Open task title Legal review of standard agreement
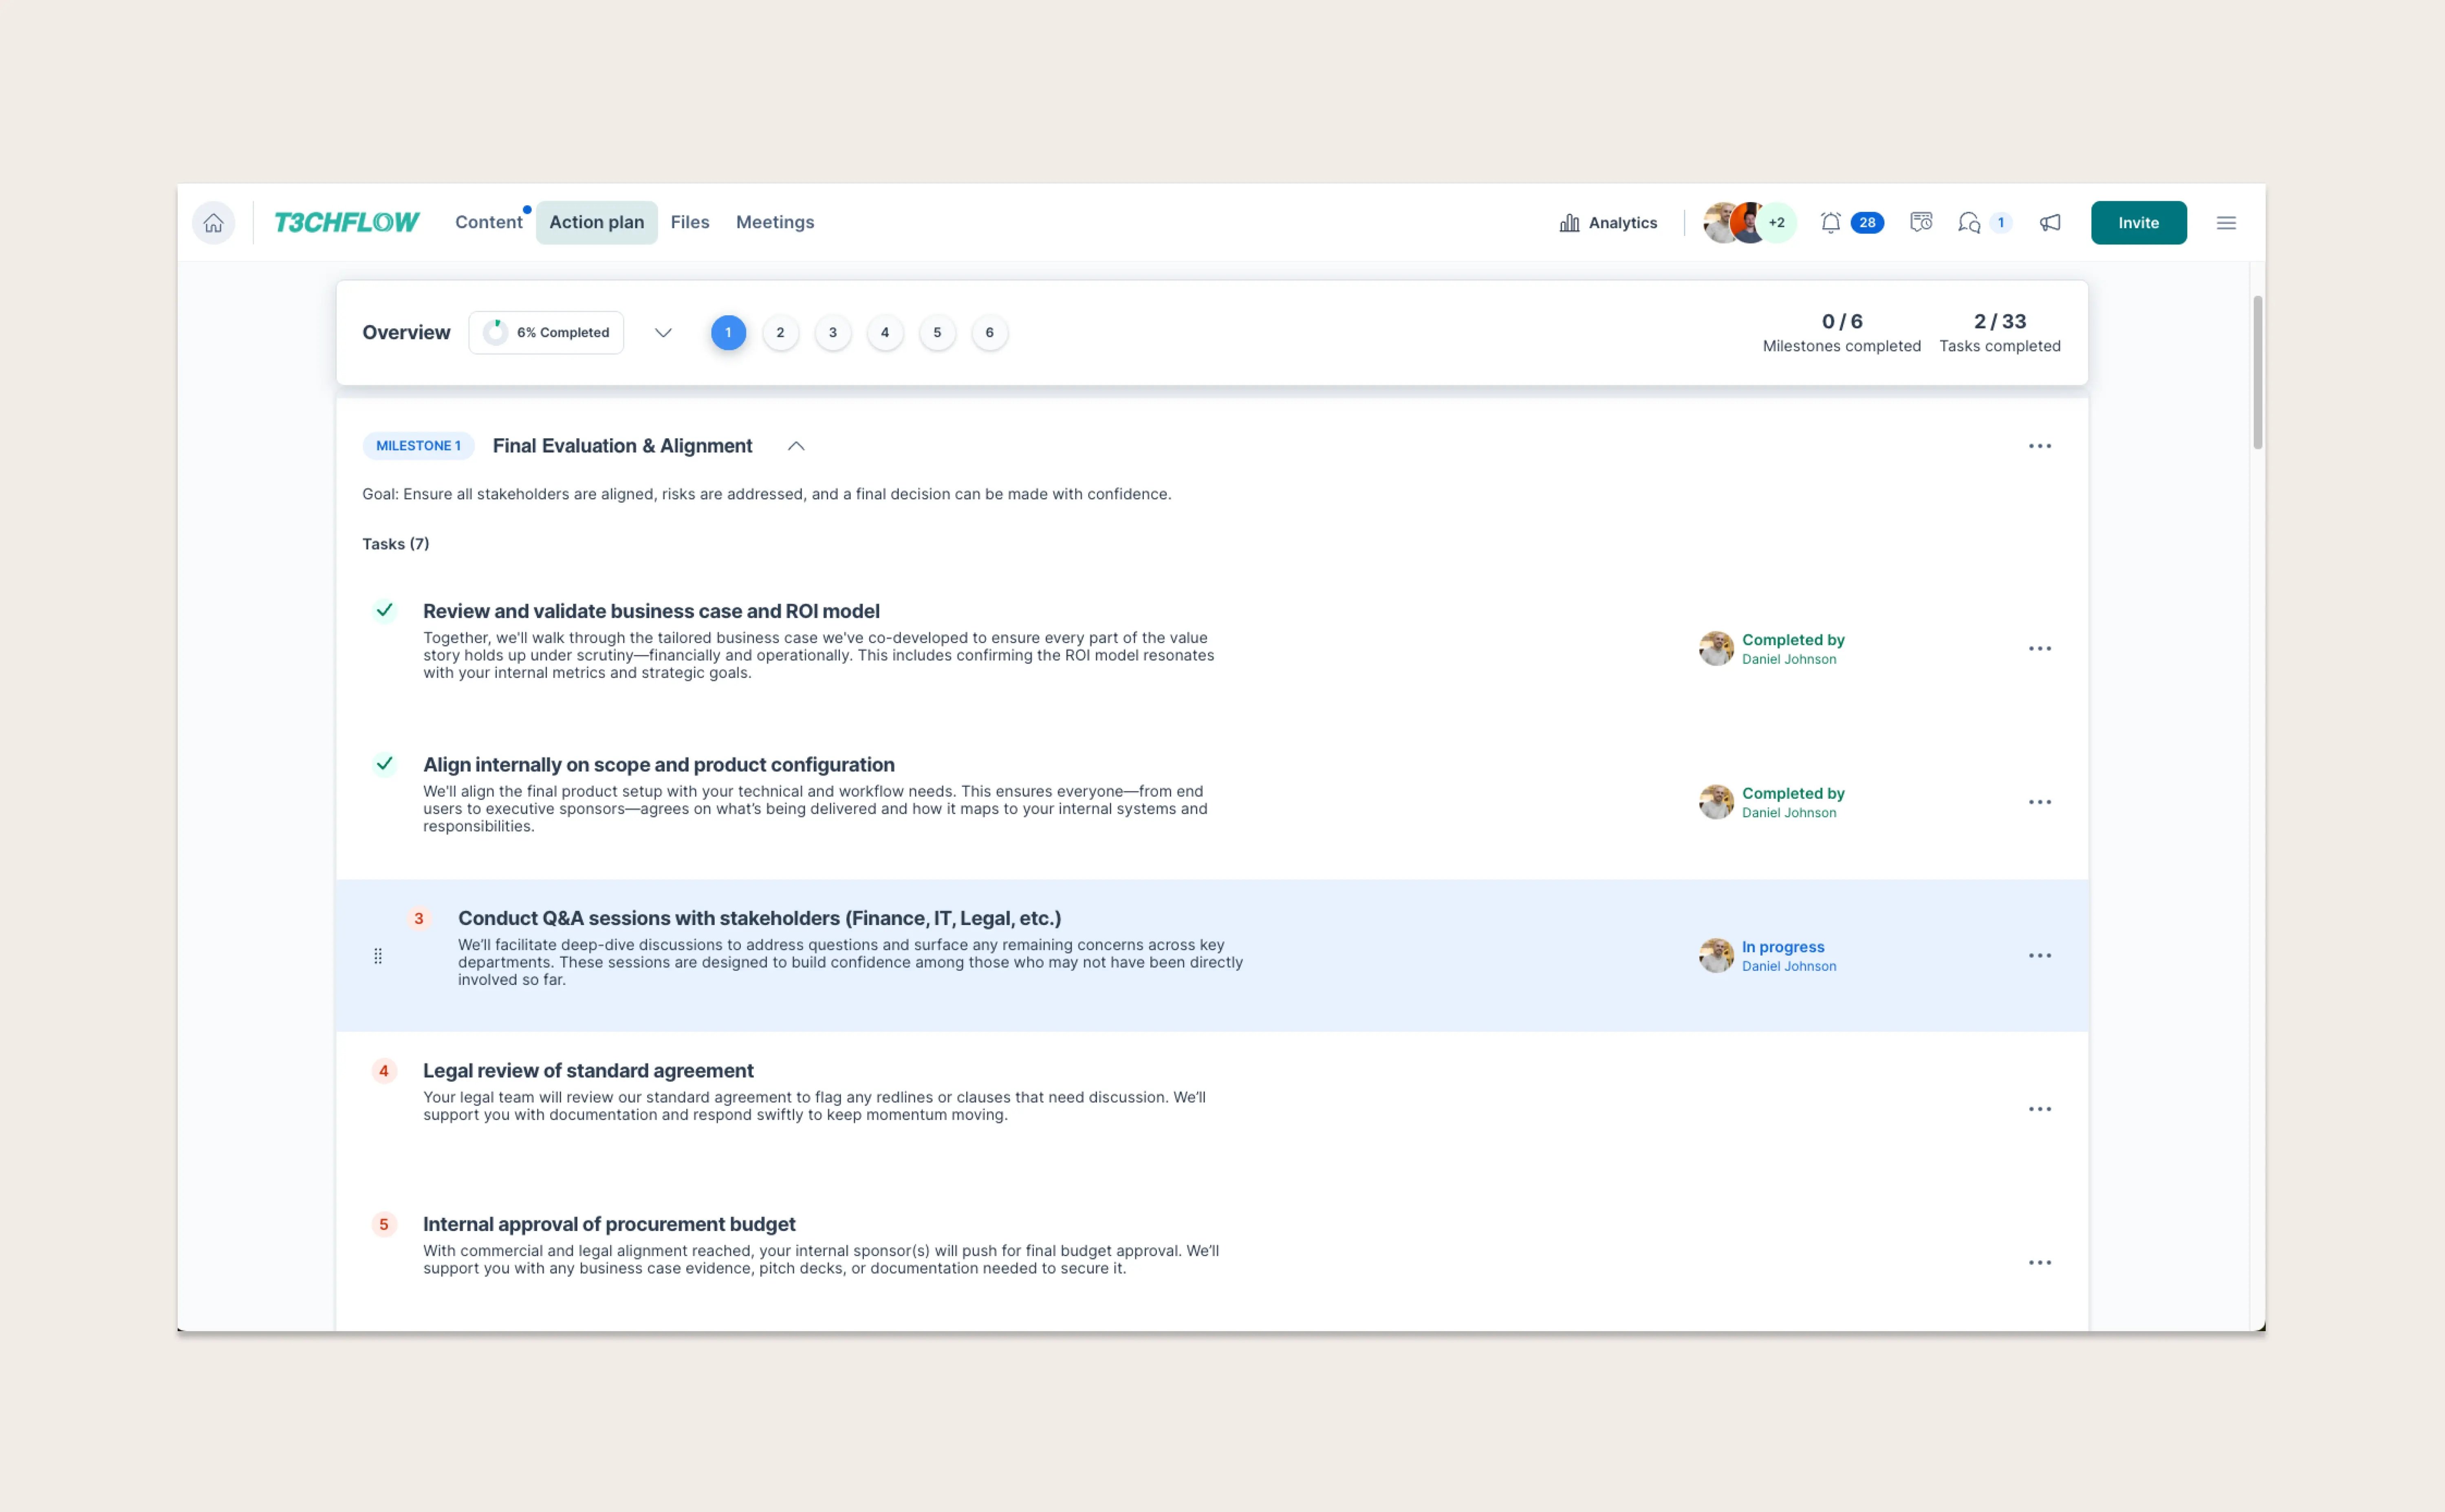2445x1512 pixels. tap(588, 1071)
